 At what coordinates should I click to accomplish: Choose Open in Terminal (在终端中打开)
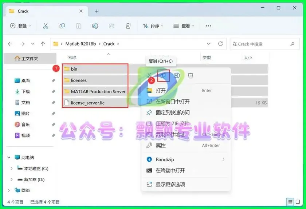pyautogui.click(x=186, y=170)
